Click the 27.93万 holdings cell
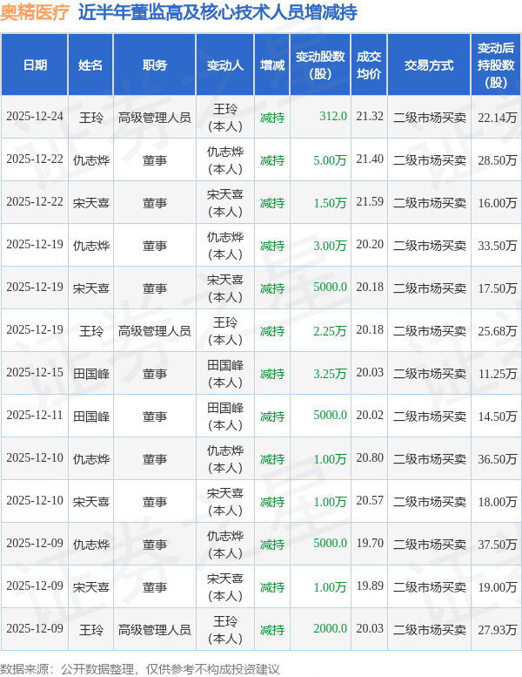The width and height of the screenshot is (522, 677). coord(498,629)
